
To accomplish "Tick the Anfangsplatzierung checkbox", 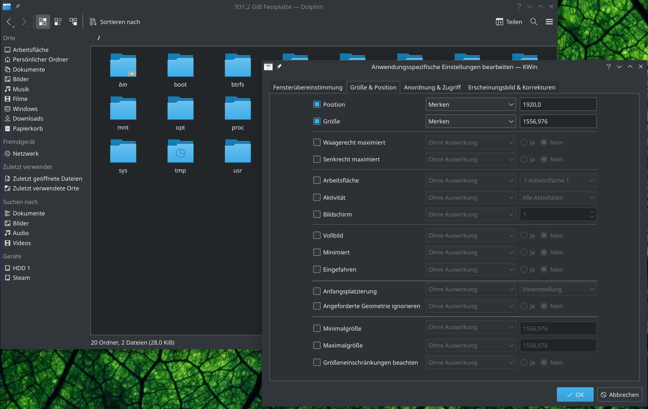I will tap(317, 291).
